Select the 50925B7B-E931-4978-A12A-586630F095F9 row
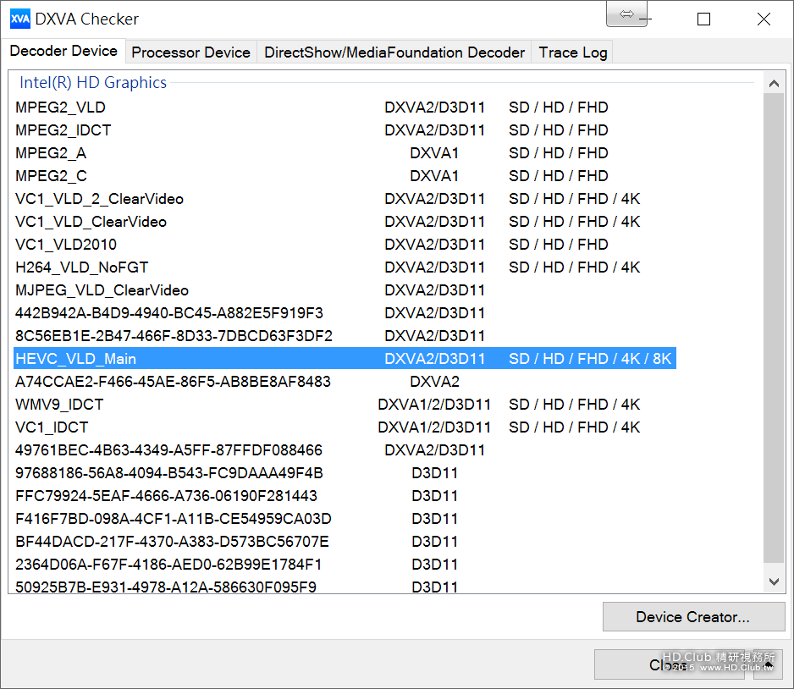The image size is (794, 689). (x=345, y=587)
